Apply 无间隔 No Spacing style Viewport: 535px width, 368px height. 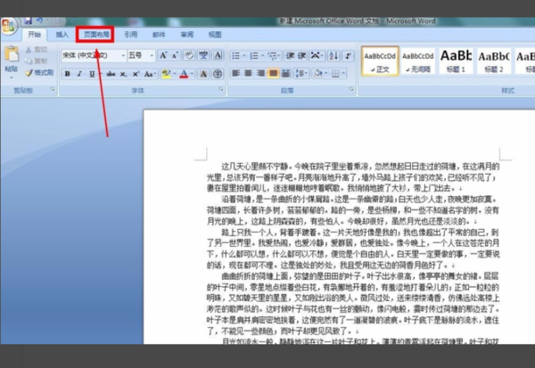click(417, 61)
